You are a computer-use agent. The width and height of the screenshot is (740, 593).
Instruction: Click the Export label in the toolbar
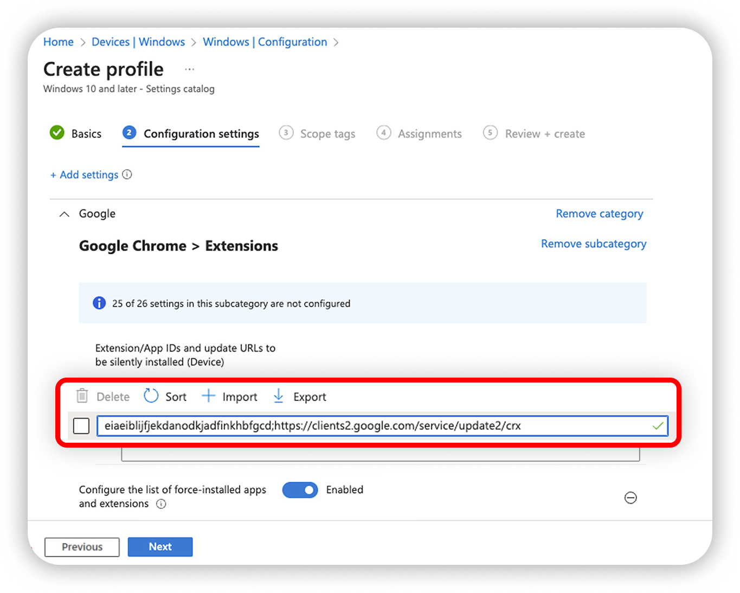(x=310, y=397)
